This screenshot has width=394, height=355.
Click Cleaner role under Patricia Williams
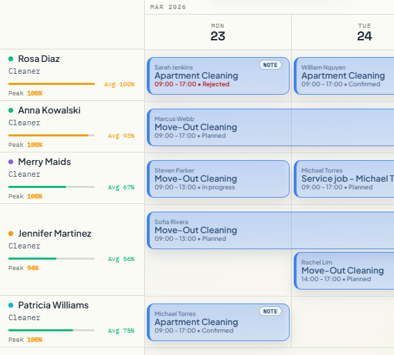(24, 317)
